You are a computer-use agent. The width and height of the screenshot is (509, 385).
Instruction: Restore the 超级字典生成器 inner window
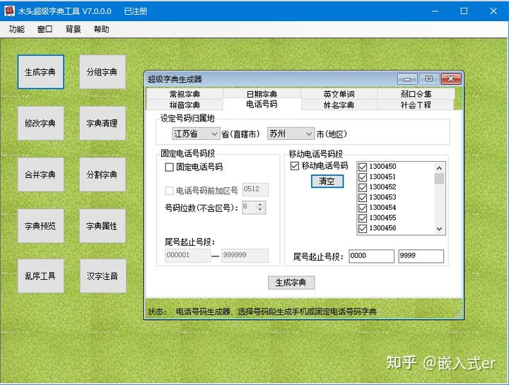pos(428,79)
